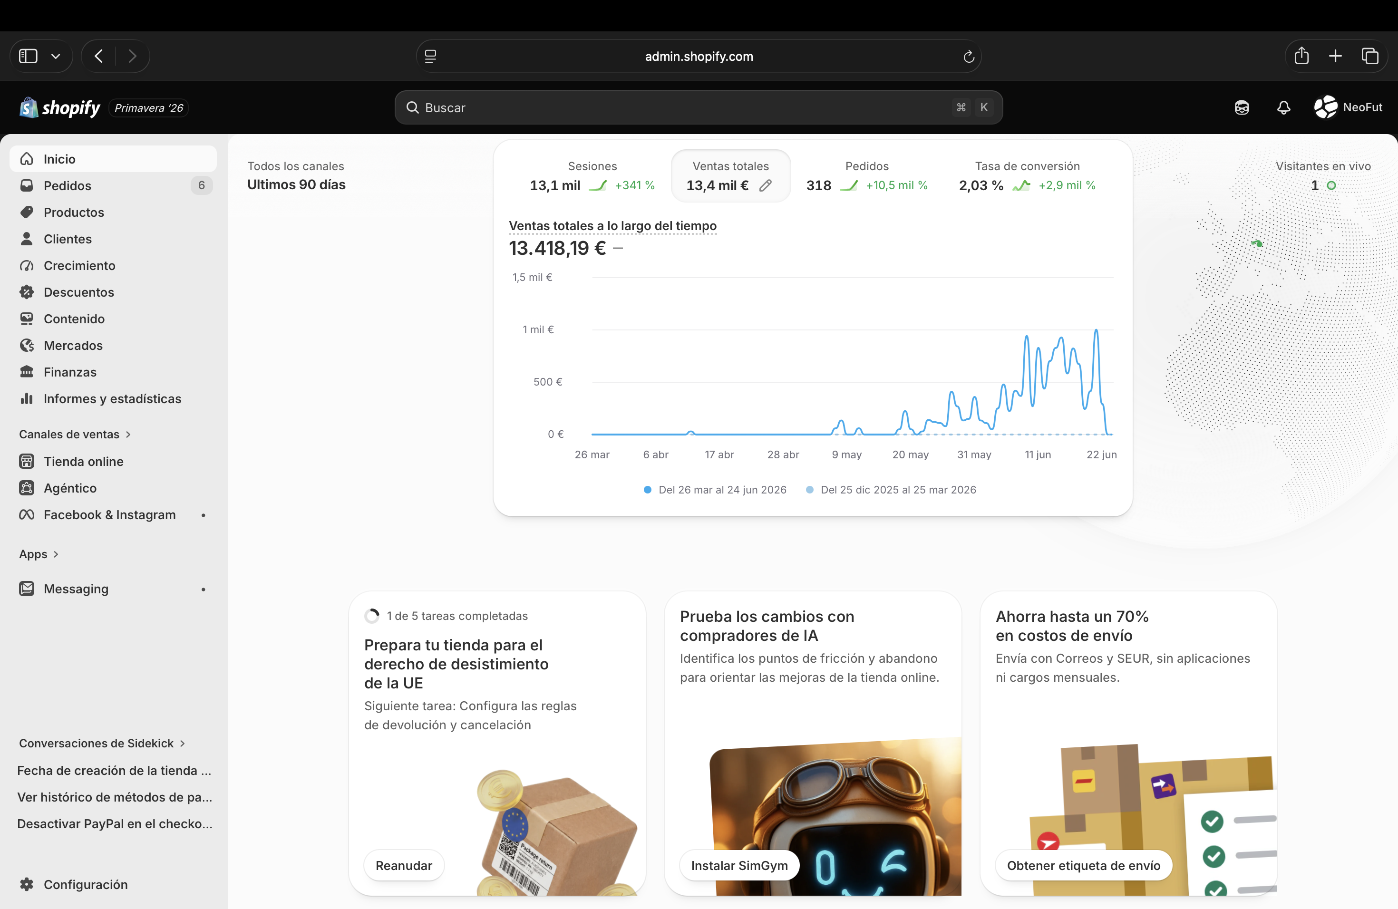This screenshot has width=1398, height=909.
Task: Click the Reanudar button
Action: pos(404,866)
